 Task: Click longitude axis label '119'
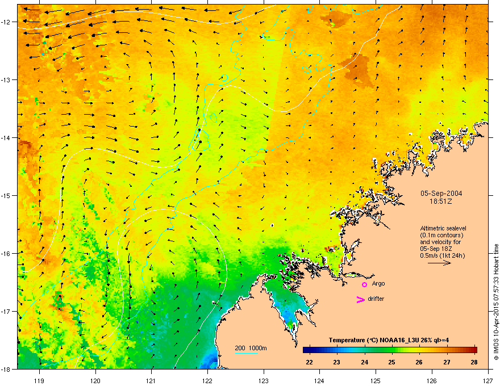point(39,380)
